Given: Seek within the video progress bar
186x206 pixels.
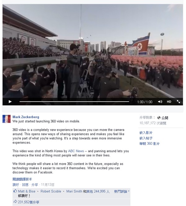Looking at the screenshot, I should [x=74, y=102].
